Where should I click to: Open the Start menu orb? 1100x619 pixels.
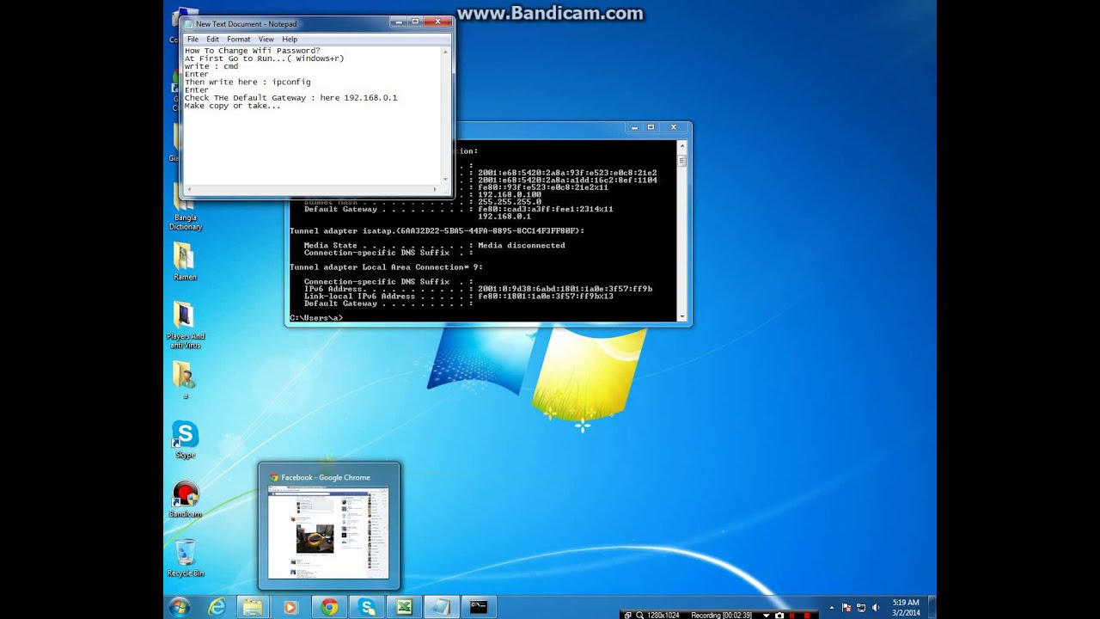tap(180, 607)
